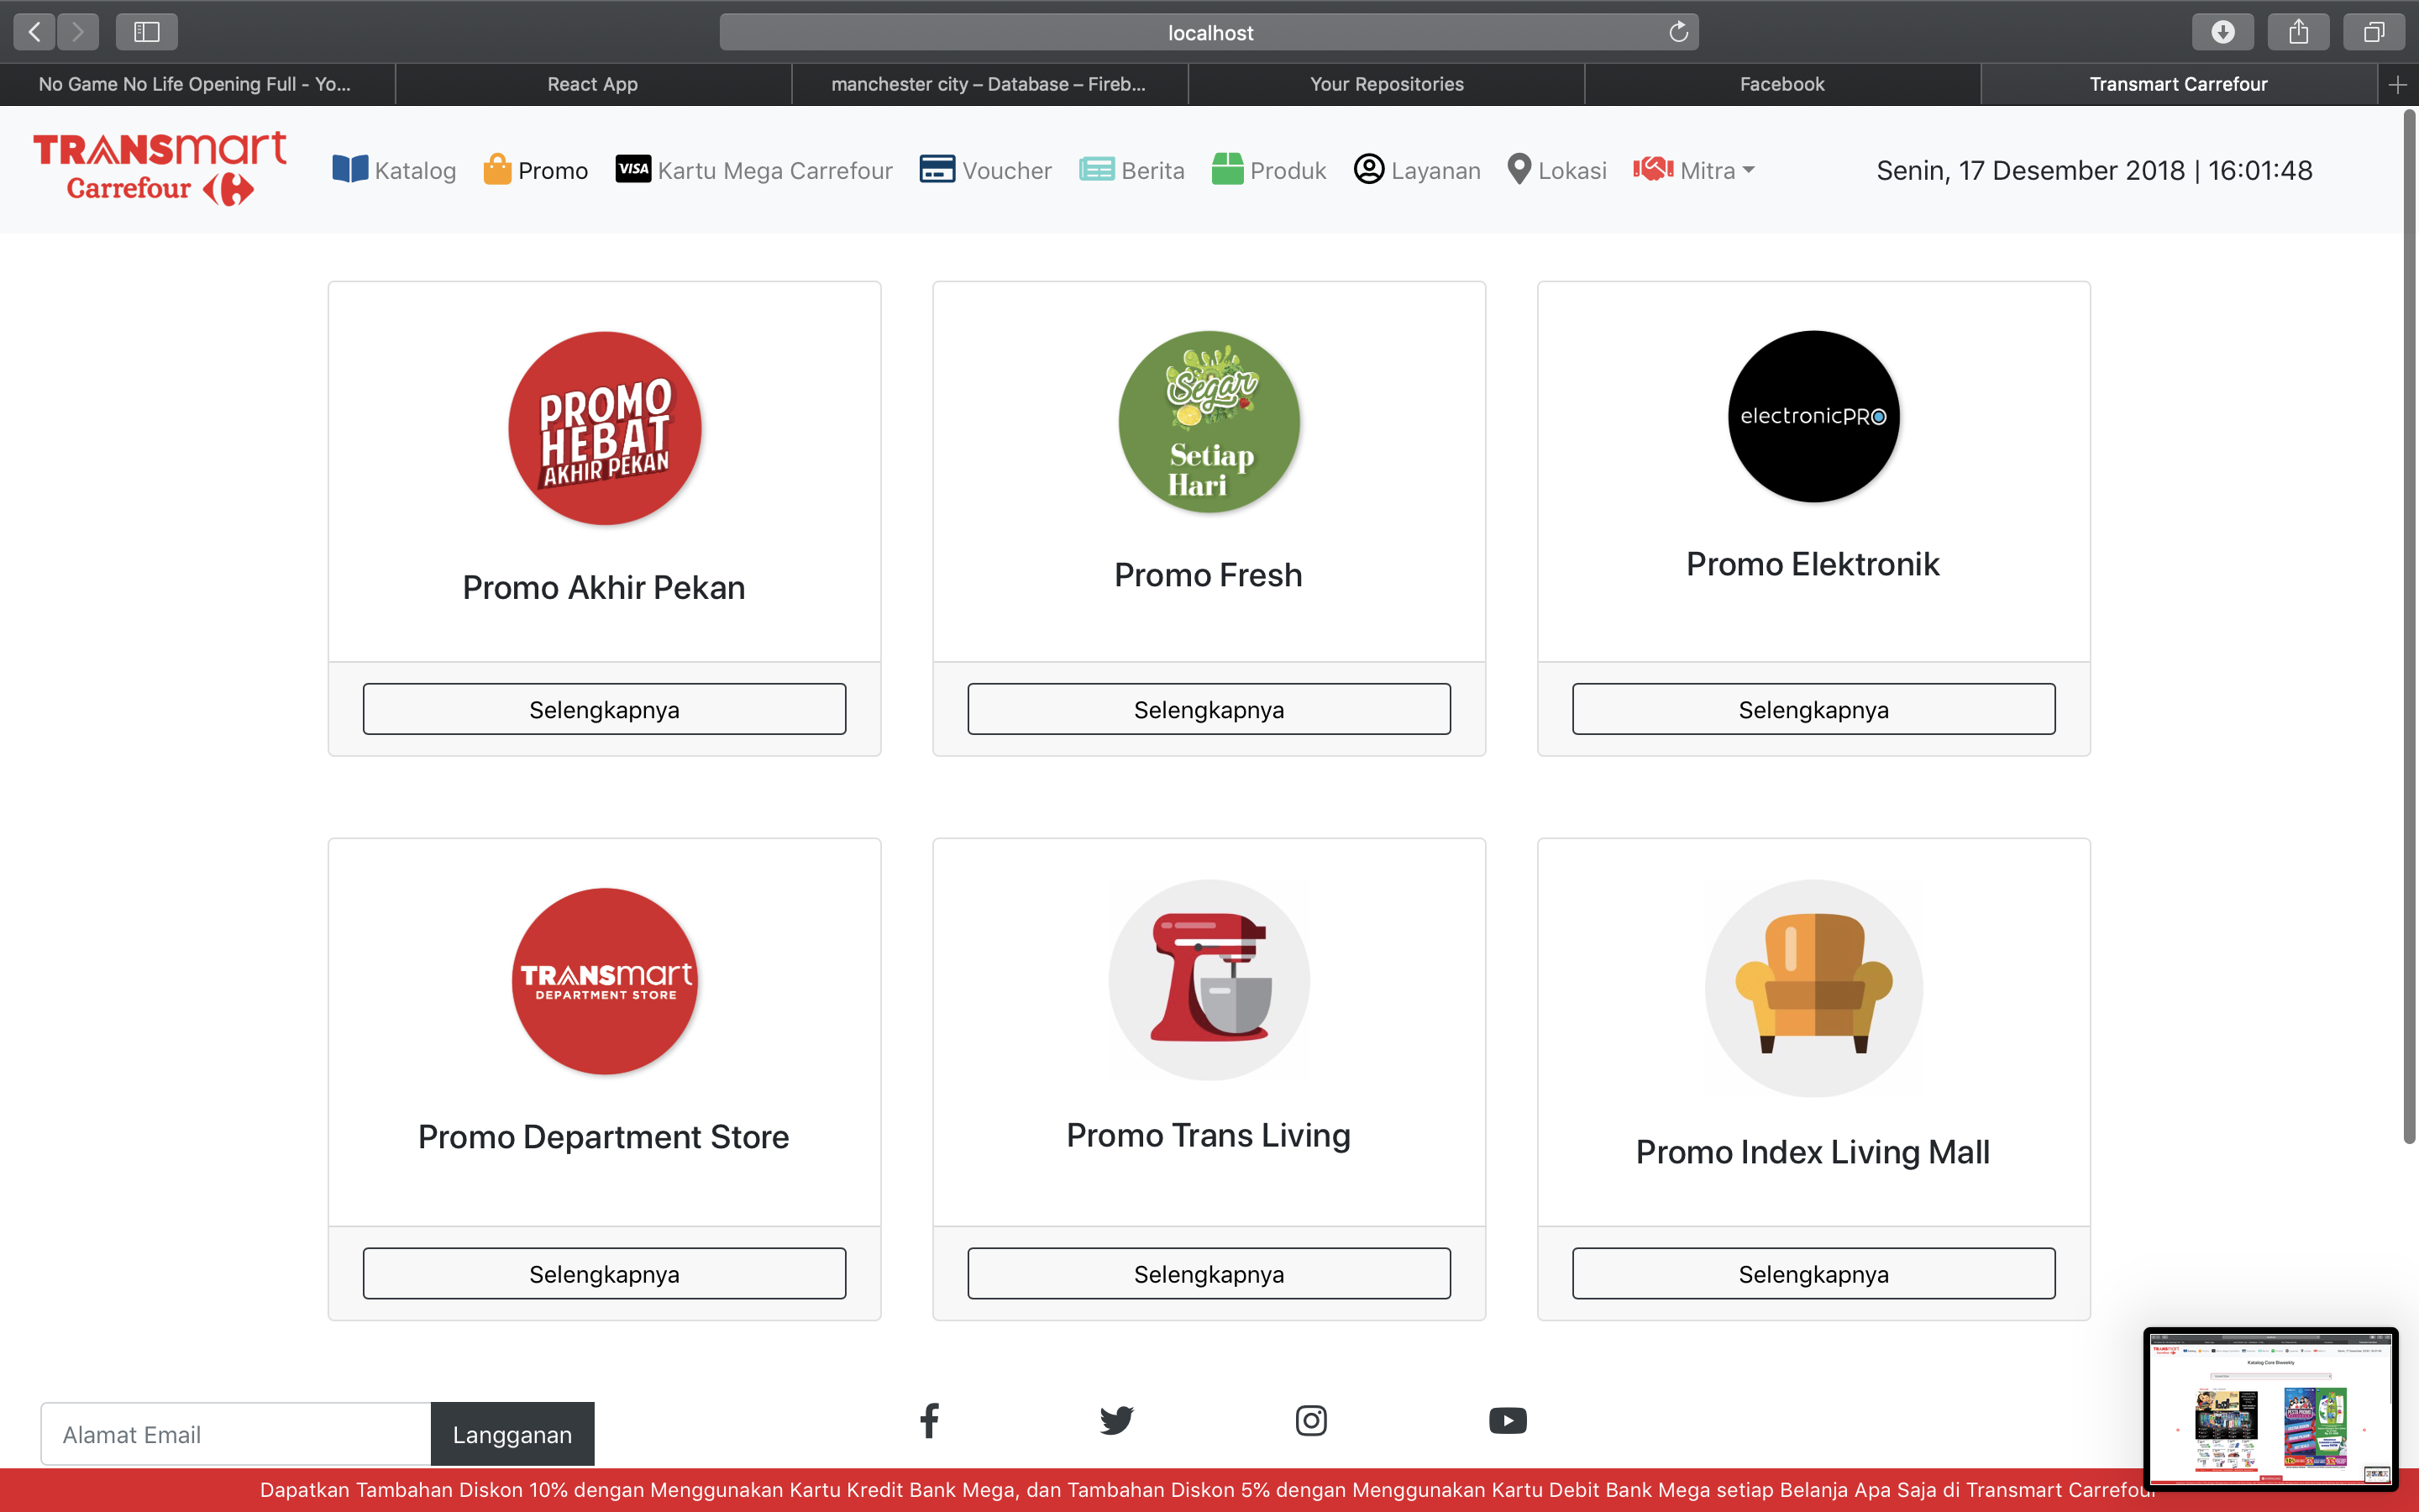The height and width of the screenshot is (1512, 2419).
Task: Click Selengkapnya under Promo Fresh
Action: tap(1209, 709)
